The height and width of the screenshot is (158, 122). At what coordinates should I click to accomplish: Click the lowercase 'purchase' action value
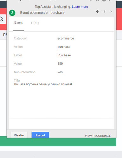(64, 47)
